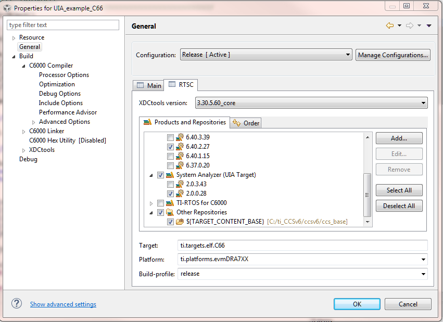
Task: Click the products list scrollbar down arrow
Action: pos(367,223)
